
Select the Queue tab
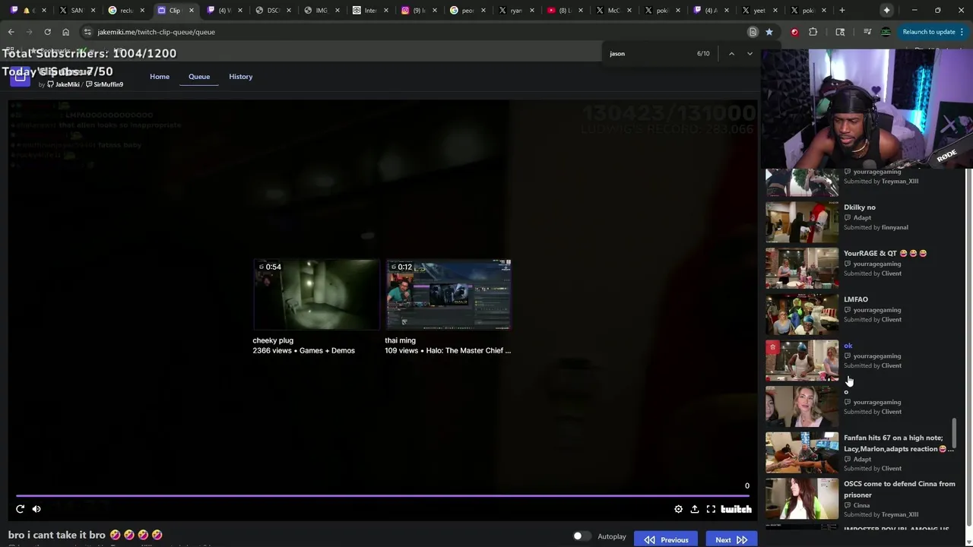tap(199, 77)
